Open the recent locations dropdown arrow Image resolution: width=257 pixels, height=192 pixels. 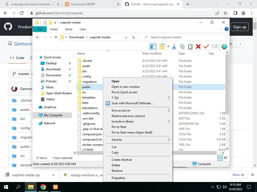(x=51, y=37)
